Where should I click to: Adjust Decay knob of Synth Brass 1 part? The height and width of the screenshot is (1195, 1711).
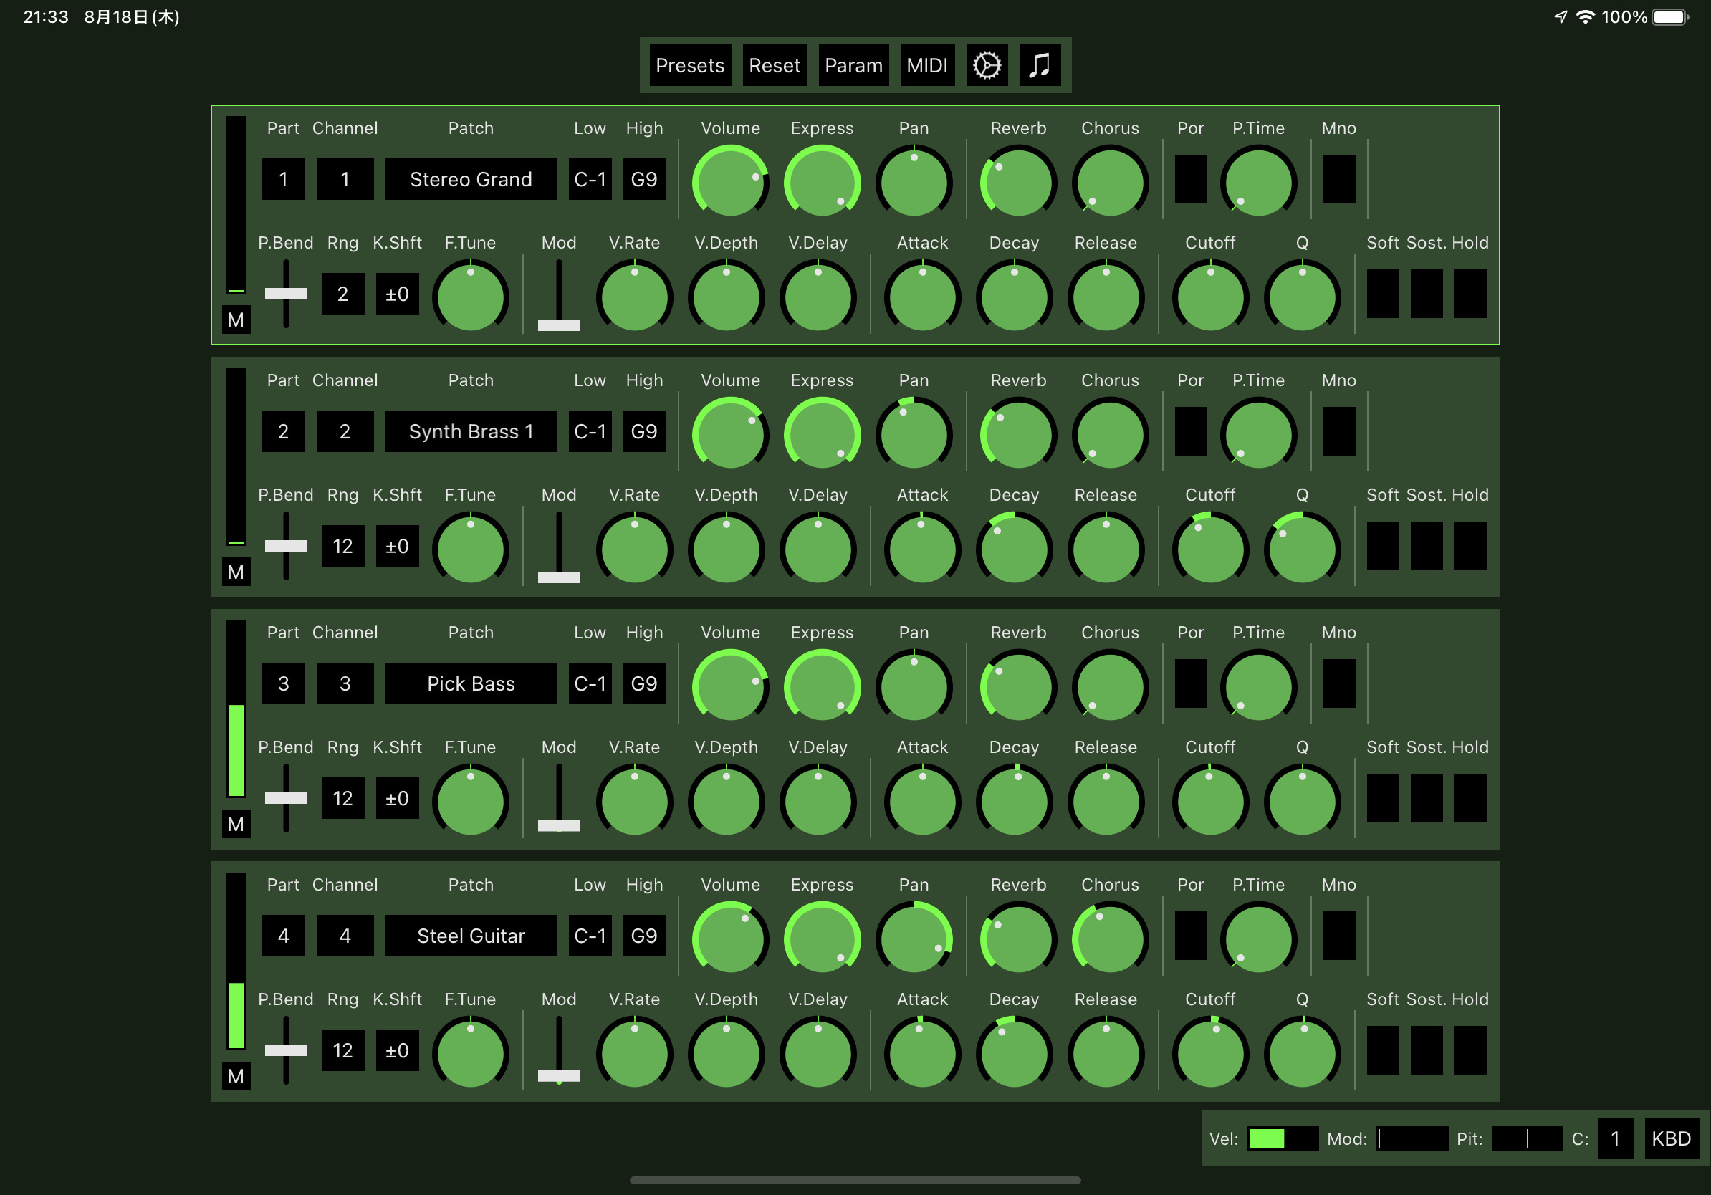tap(1015, 549)
